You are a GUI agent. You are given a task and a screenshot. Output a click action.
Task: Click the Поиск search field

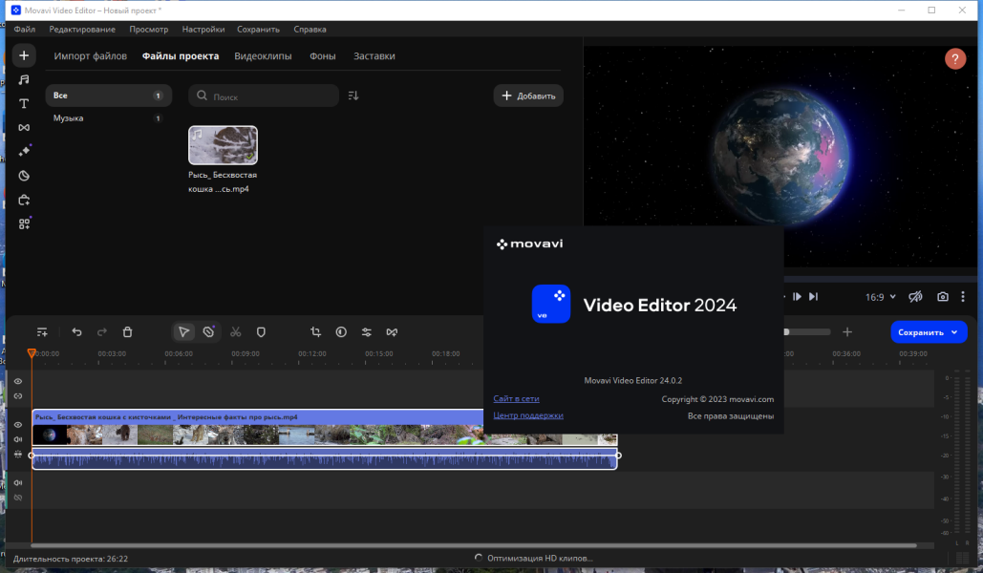click(264, 95)
